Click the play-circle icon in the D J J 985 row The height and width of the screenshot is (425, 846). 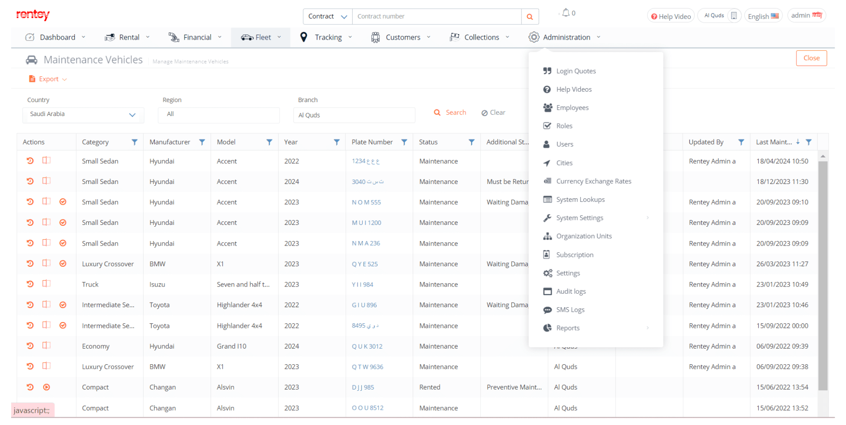[x=46, y=387]
